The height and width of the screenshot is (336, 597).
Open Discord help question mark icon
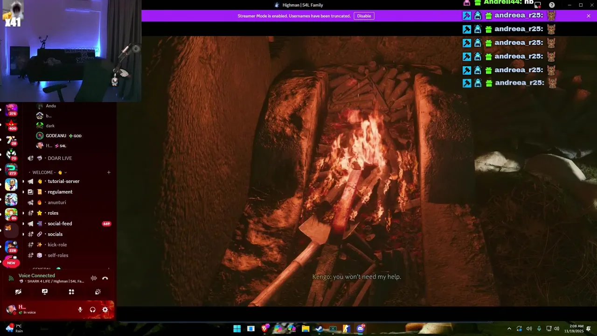pos(552,5)
